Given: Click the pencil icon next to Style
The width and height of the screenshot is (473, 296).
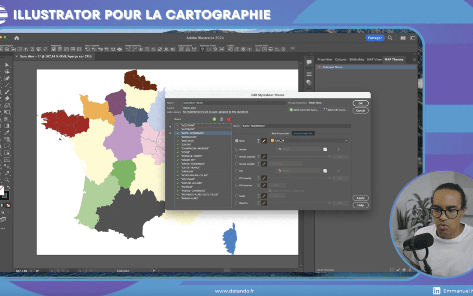Looking at the screenshot, I should (264, 141).
